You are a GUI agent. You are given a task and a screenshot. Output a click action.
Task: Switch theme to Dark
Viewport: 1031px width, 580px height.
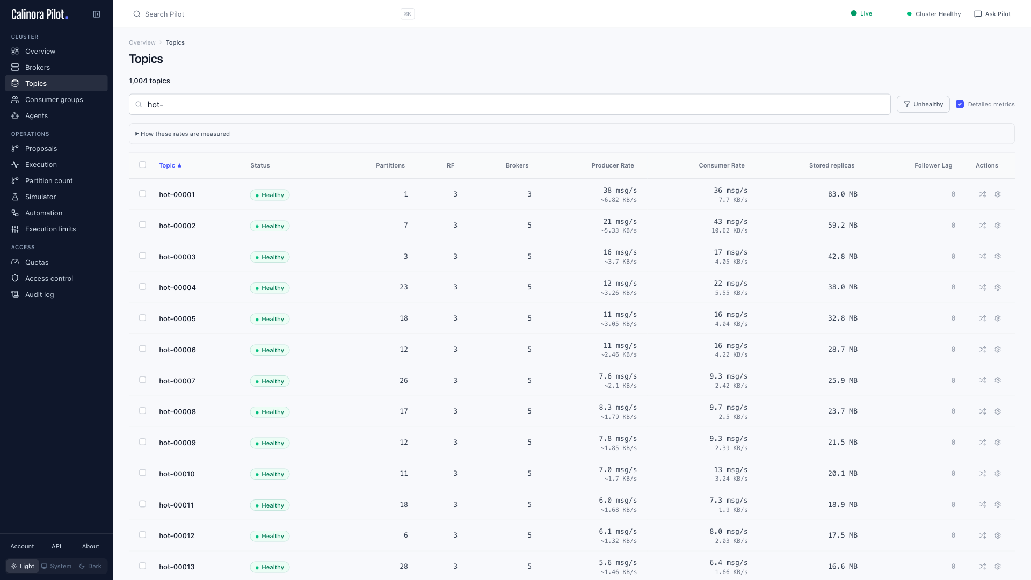[x=90, y=566]
